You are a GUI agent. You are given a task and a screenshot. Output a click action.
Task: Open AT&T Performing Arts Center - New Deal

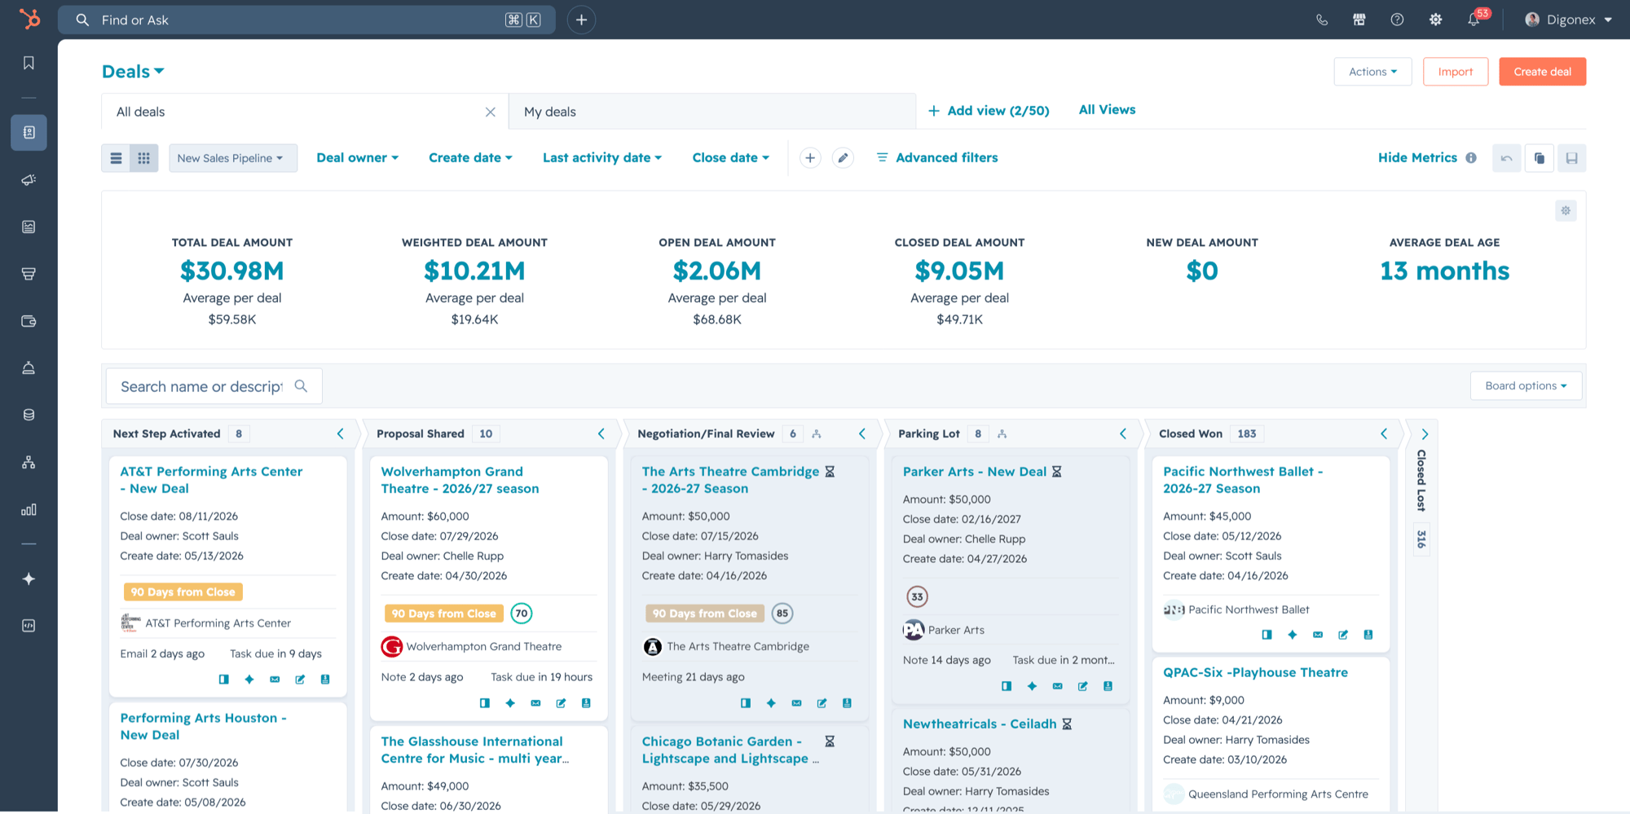click(211, 480)
